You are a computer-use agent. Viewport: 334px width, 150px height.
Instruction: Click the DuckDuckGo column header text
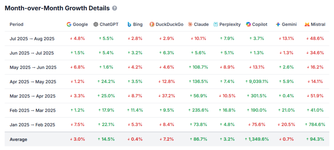tap(170, 24)
